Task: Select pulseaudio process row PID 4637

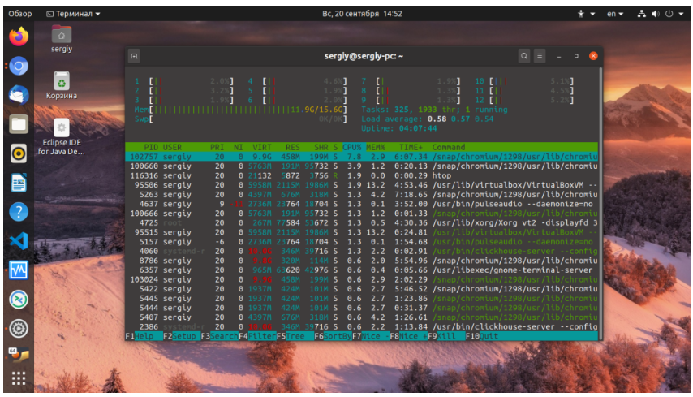Action: coord(362,204)
